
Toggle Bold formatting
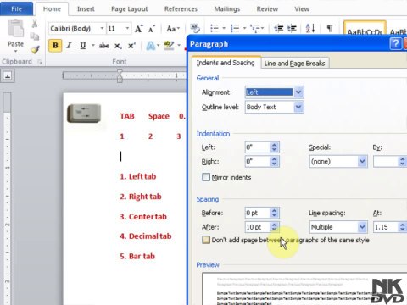55,46
